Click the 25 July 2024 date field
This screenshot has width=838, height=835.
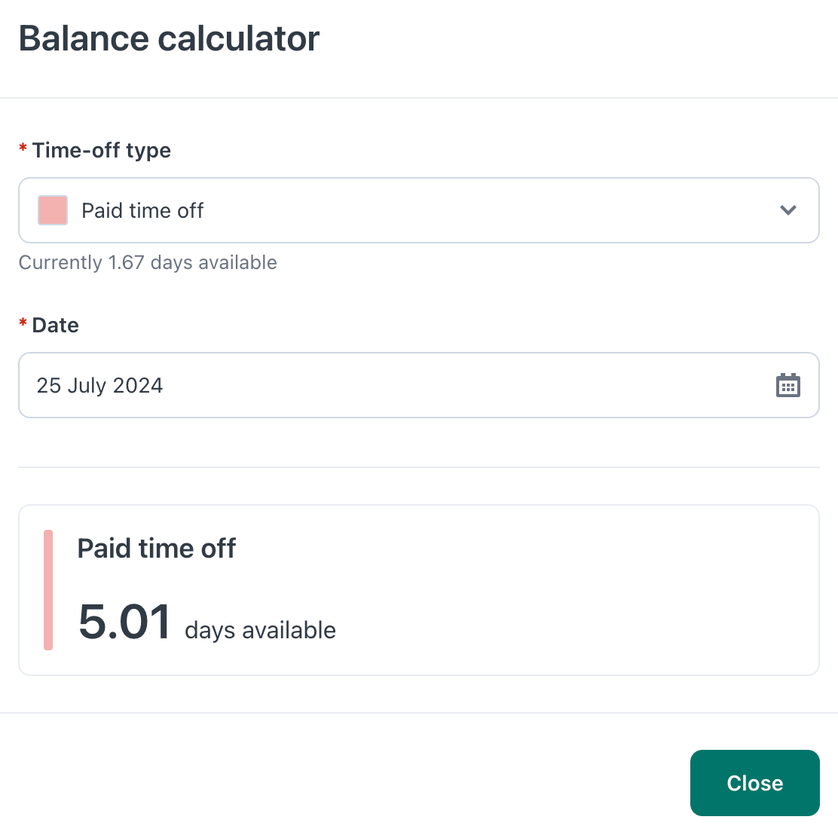tap(418, 385)
